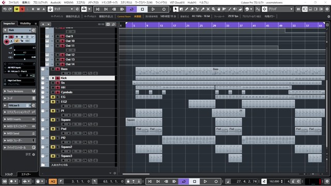The height and width of the screenshot is (186, 331).
Task: Click the Grid quantize hash icon
Action: [x=298, y=9]
